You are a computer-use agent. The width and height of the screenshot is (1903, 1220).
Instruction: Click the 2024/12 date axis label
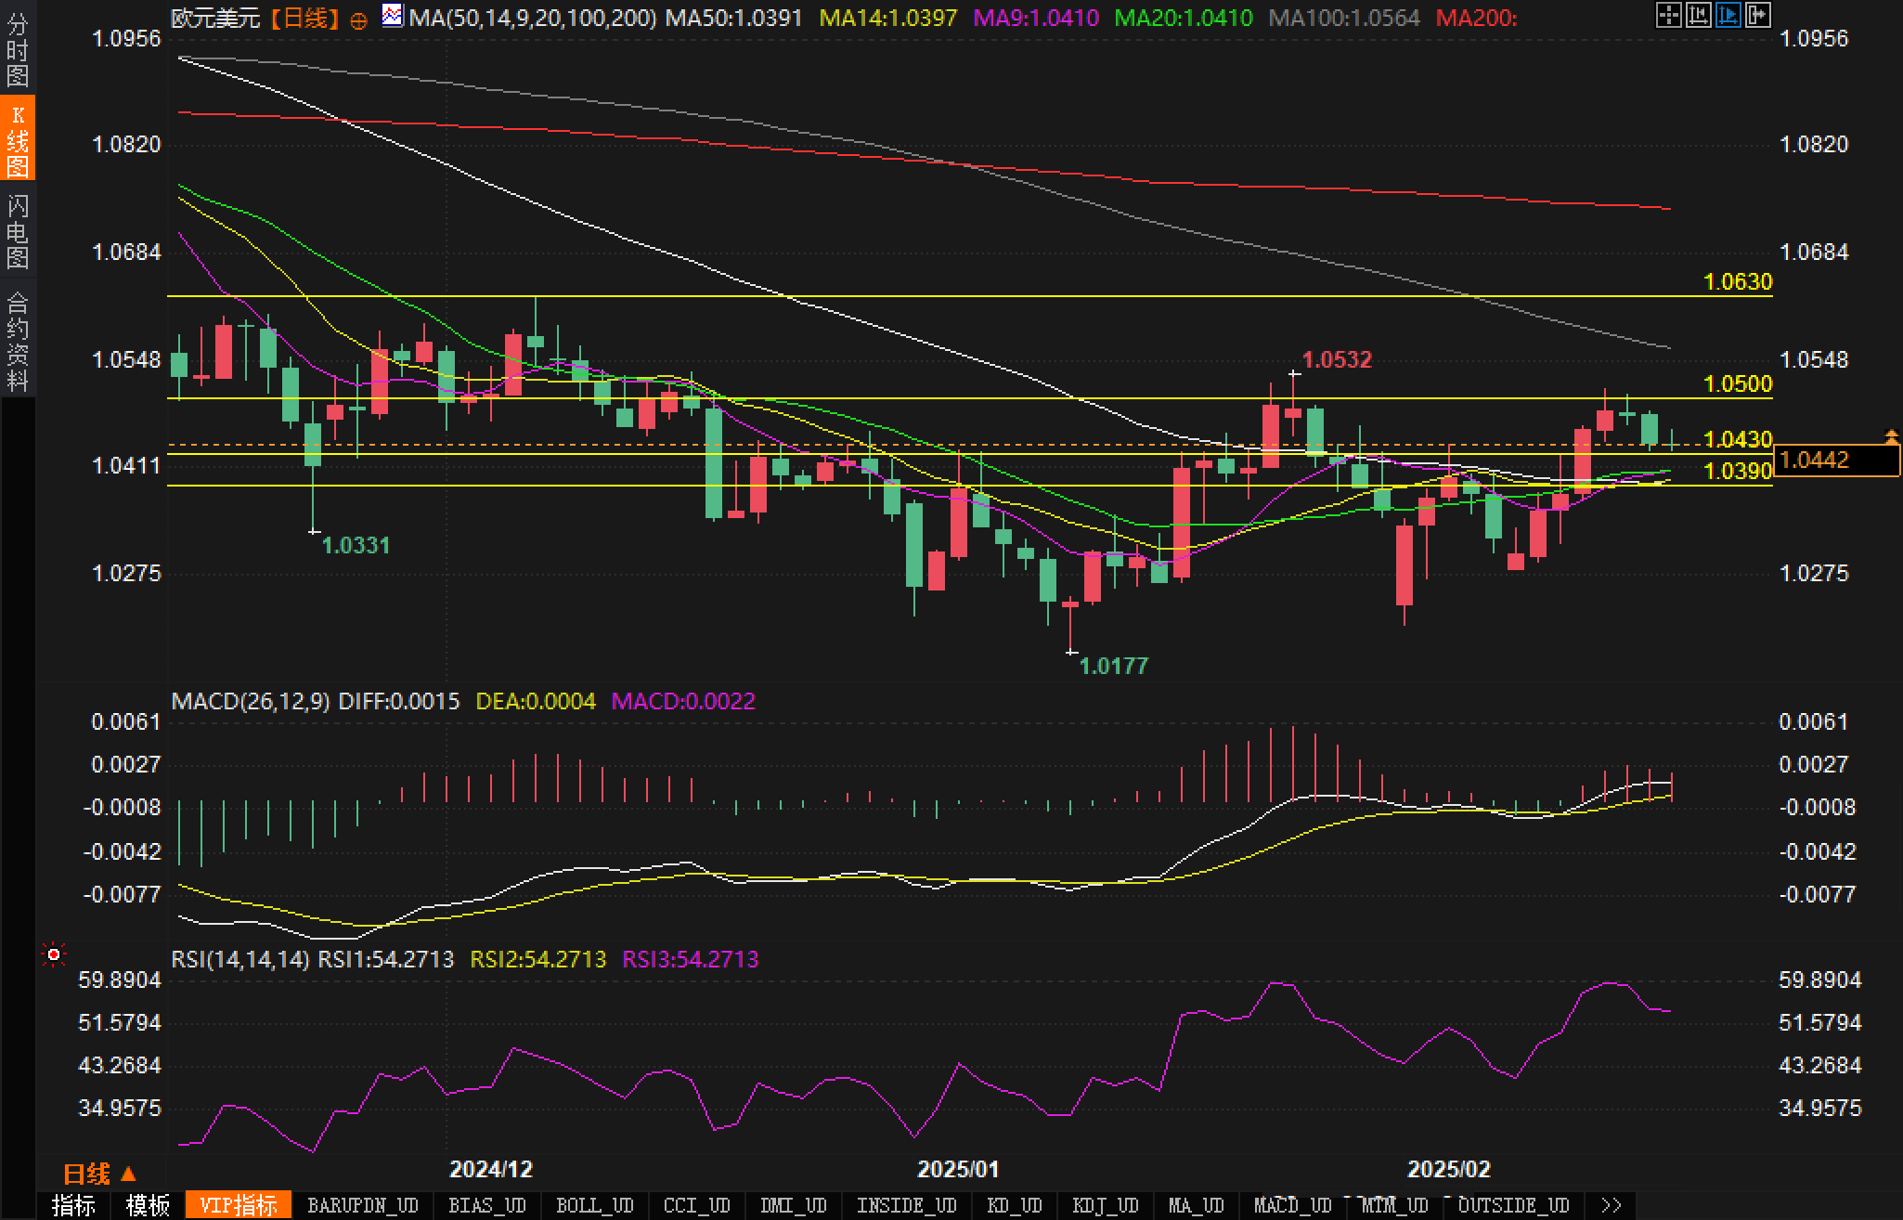click(491, 1169)
